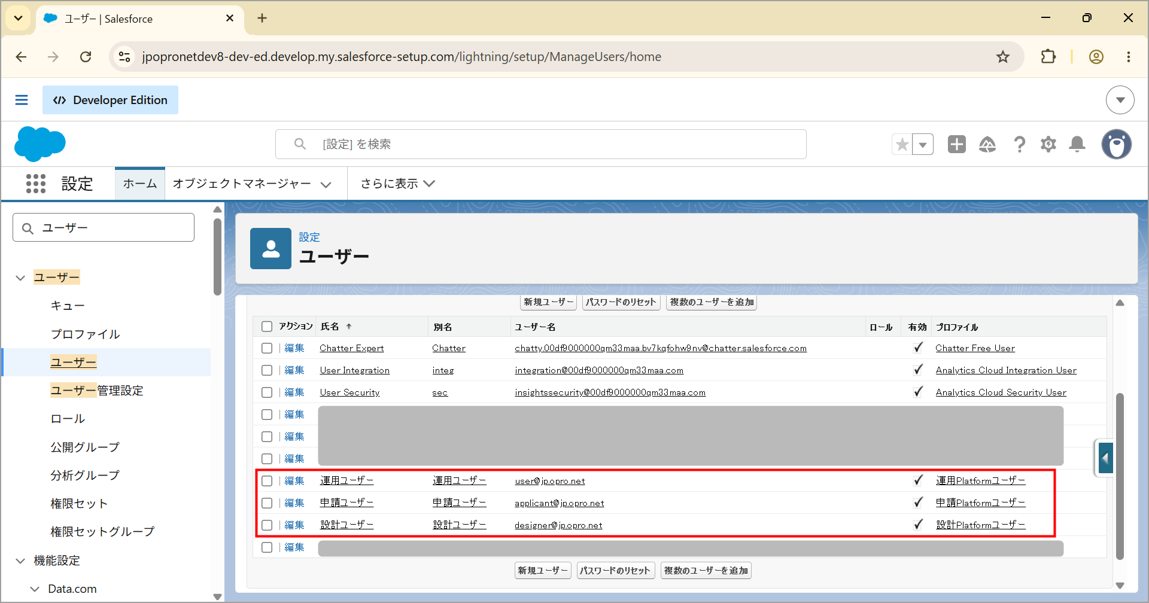Collapse the ユーザー tree section

(20, 278)
